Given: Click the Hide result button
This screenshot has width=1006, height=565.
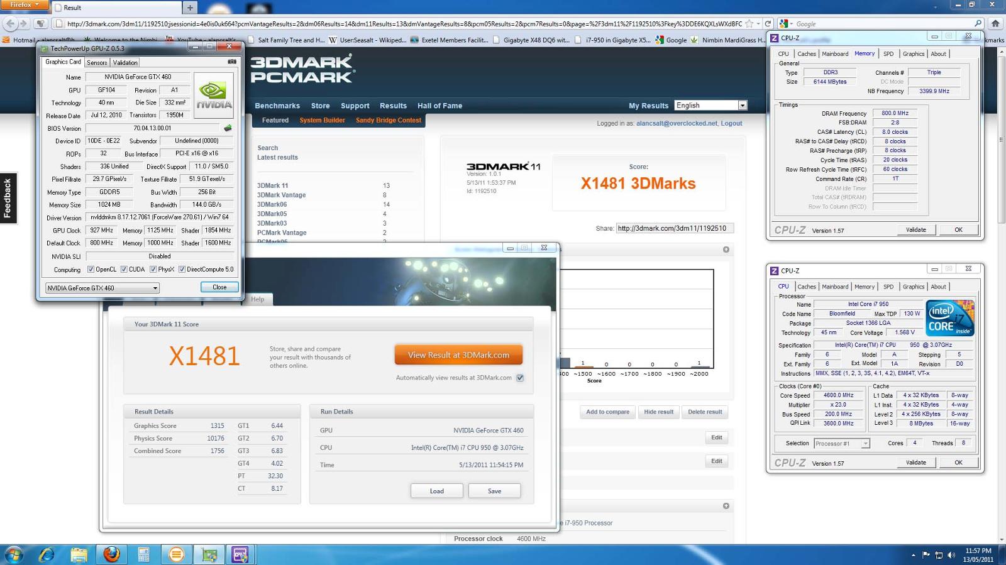Looking at the screenshot, I should 658,412.
